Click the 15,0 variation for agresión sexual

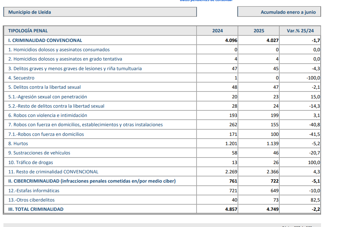click(315, 97)
